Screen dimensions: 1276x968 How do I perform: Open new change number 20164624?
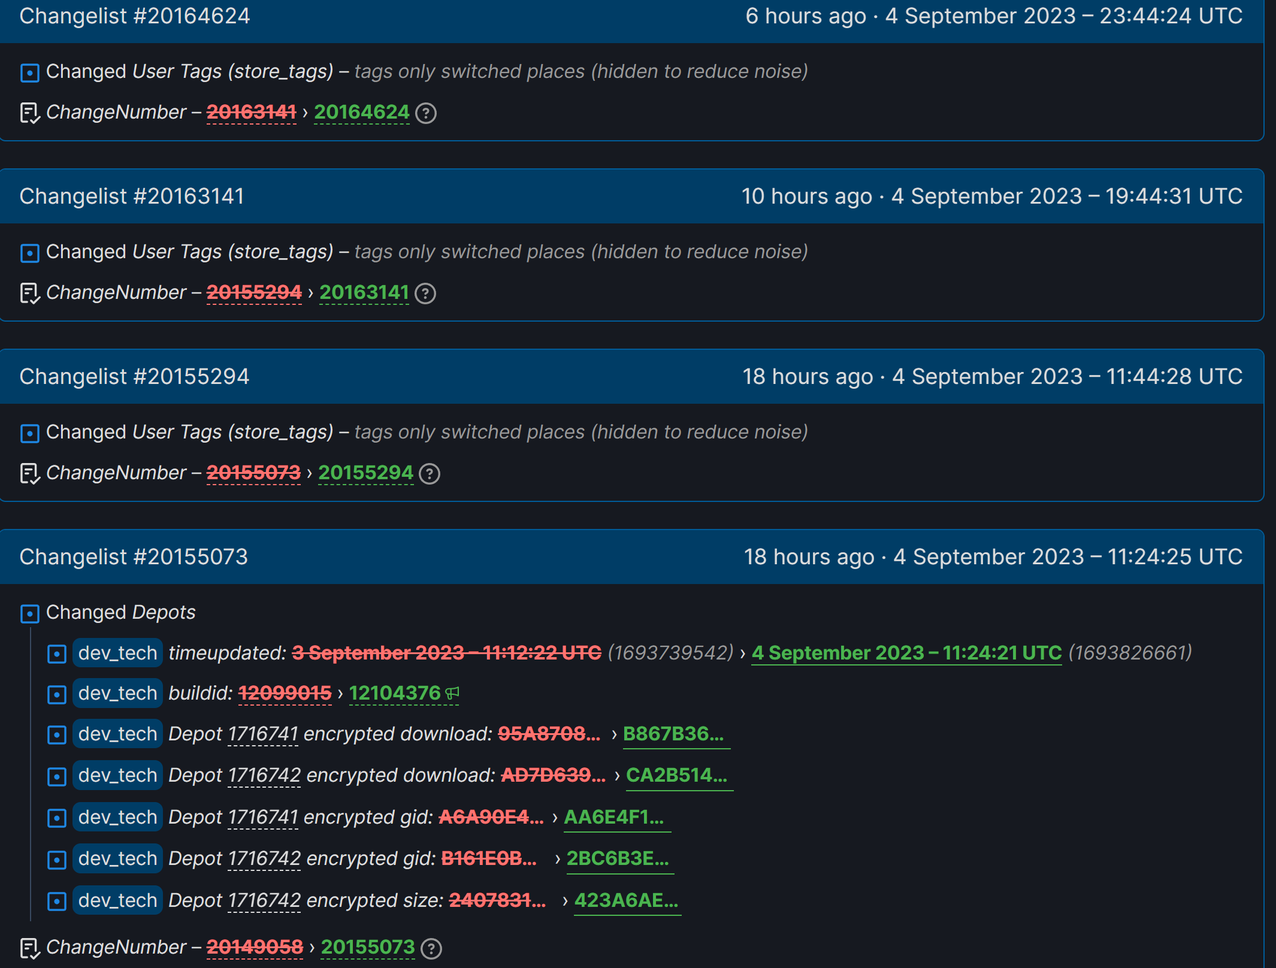[362, 112]
